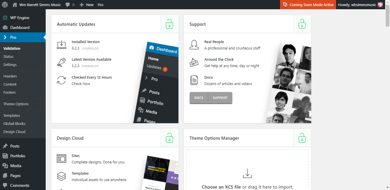
Task: Click the WP Engine menu label
Action: (x=20, y=18)
